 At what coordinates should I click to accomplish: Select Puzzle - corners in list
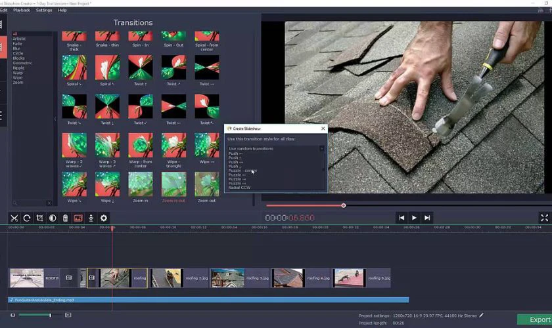click(242, 171)
